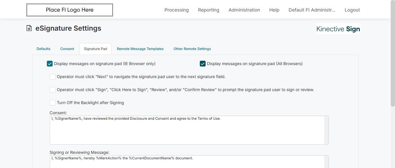
Task: Switch to the Defaults tab
Action: [44, 49]
